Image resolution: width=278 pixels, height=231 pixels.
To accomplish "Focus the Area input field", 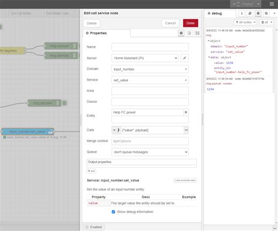I will (x=150, y=91).
